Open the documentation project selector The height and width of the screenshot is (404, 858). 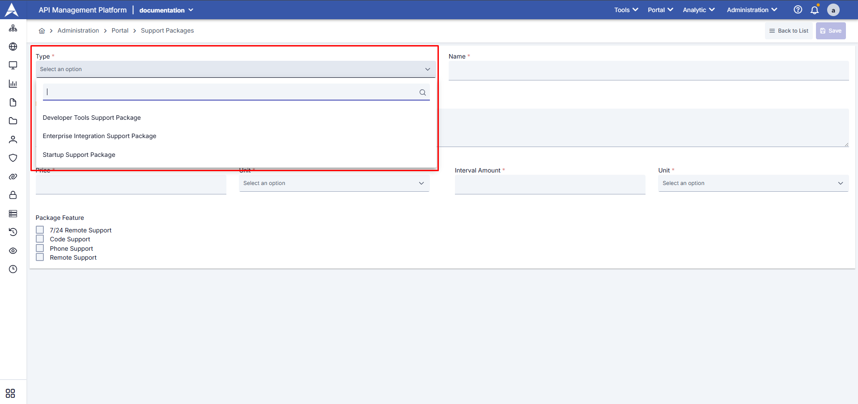click(166, 10)
